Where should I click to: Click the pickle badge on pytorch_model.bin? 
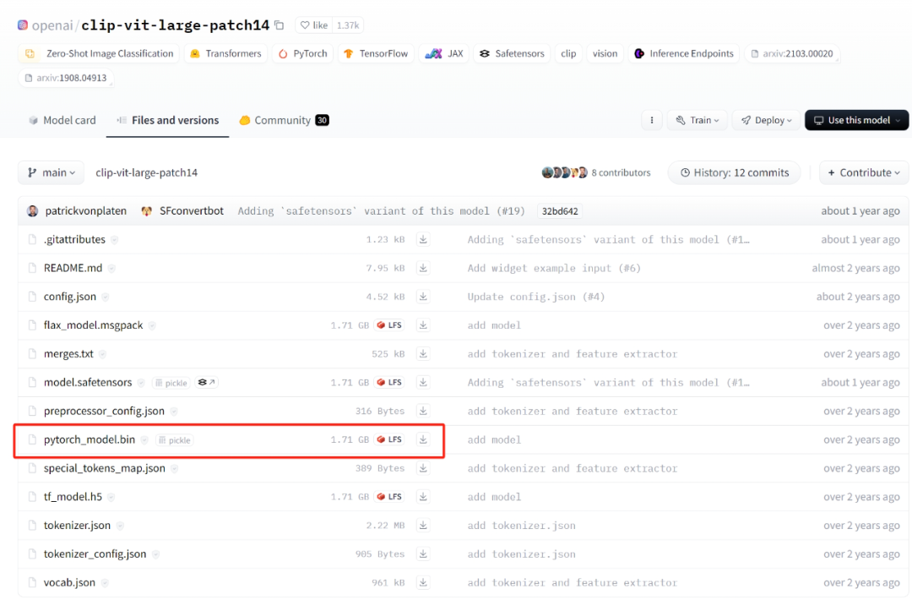click(x=175, y=440)
